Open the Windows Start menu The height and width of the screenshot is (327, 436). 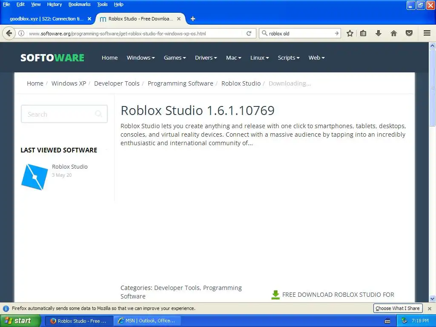tap(20, 321)
